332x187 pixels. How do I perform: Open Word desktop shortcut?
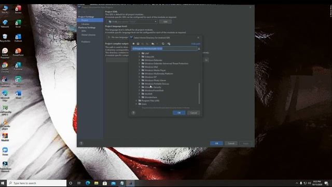[18, 95]
